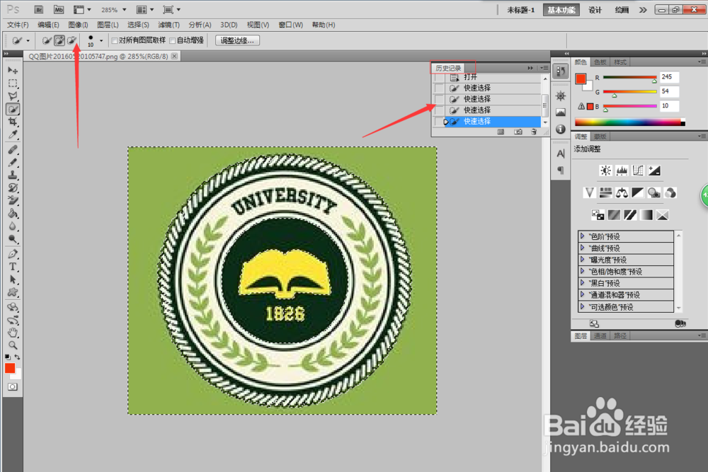Expand the "色阶"预设 group

point(583,236)
